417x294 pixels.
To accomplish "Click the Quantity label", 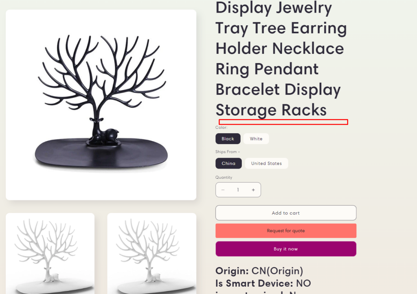I will pyautogui.click(x=224, y=177).
